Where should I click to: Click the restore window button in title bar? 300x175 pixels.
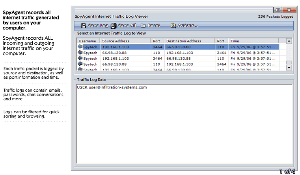277,10
